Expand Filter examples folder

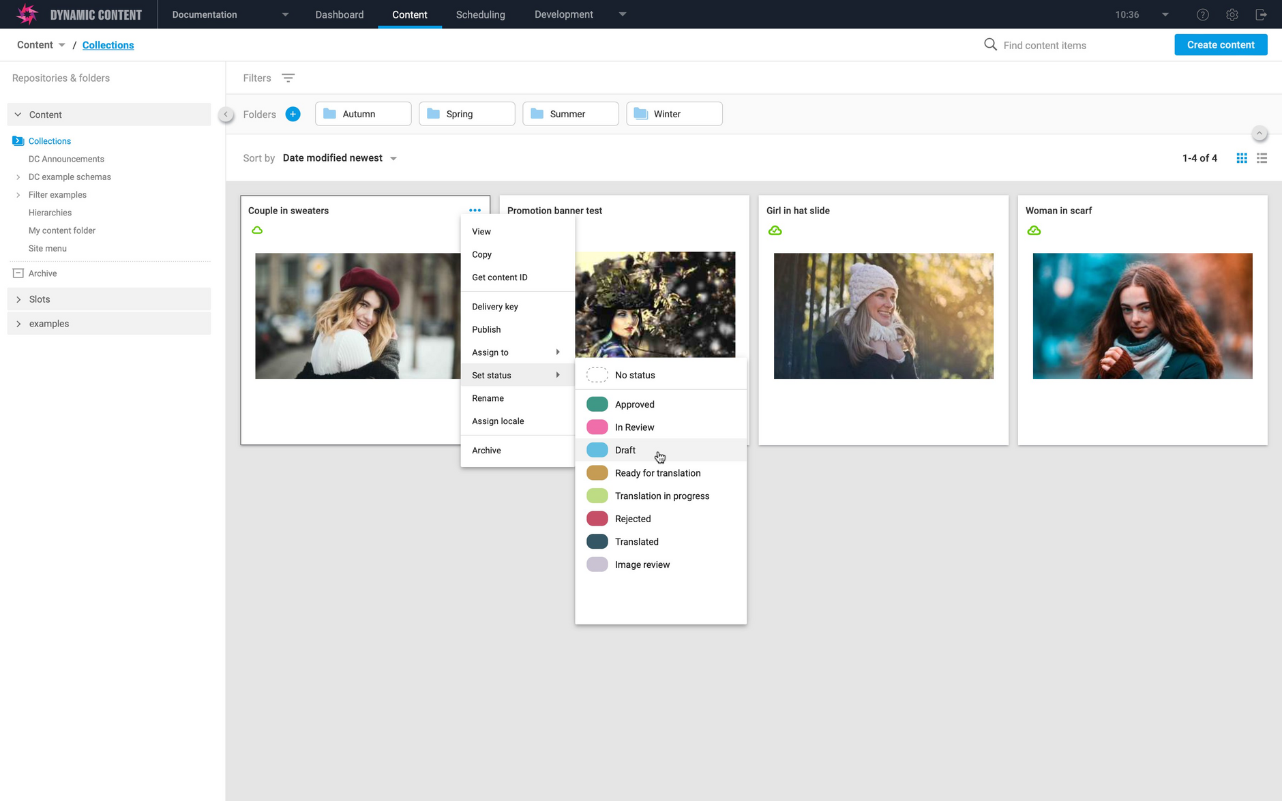(18, 195)
